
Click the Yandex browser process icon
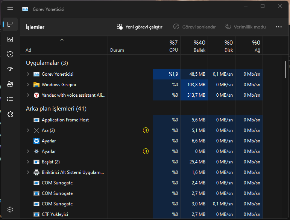36,95
